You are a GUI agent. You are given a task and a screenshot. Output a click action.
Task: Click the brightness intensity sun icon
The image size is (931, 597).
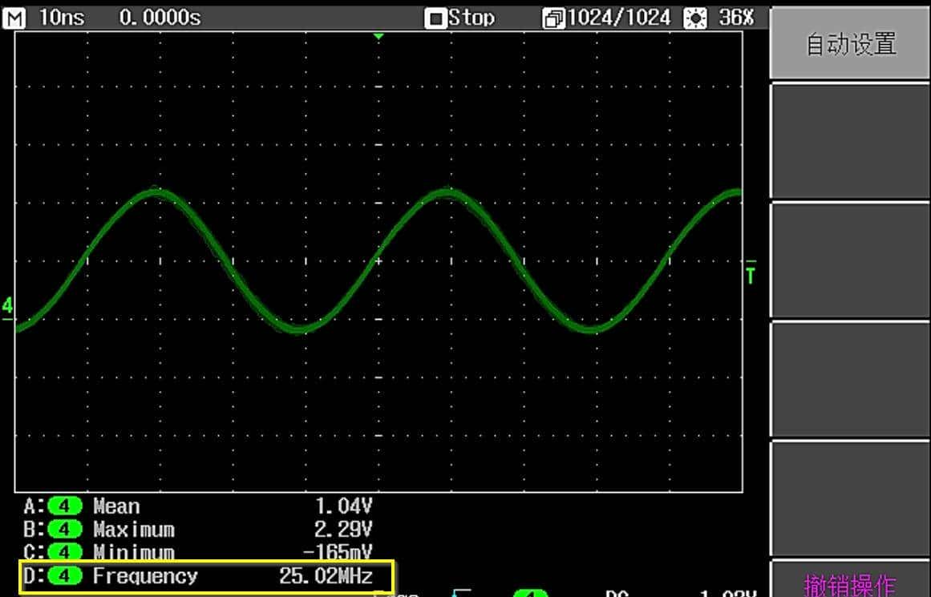(694, 18)
